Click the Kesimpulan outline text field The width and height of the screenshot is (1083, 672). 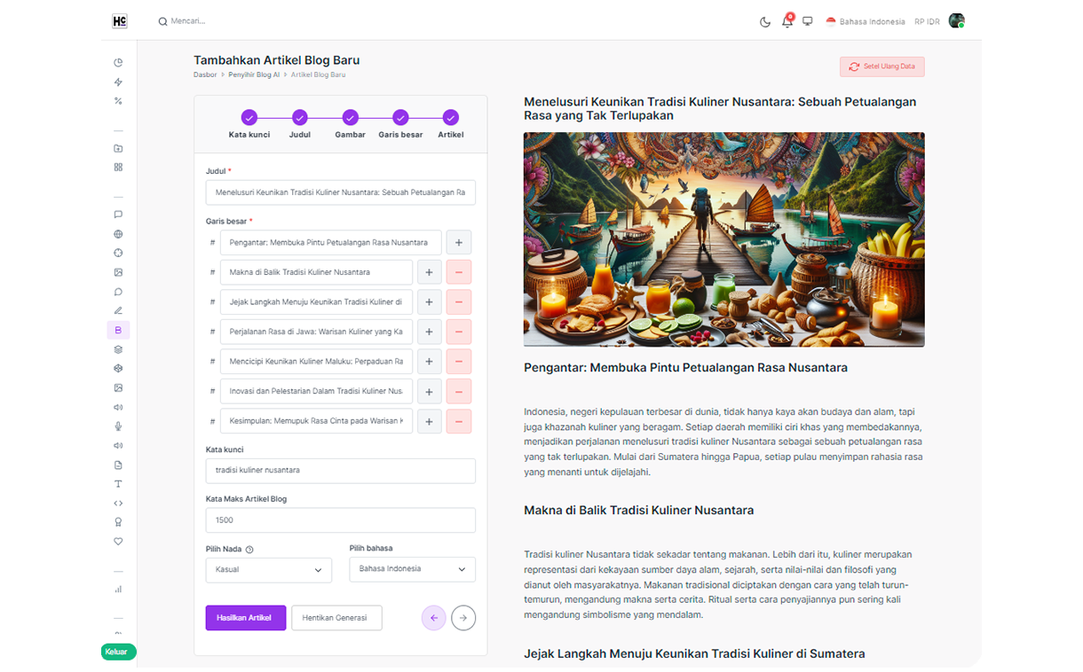coord(316,421)
